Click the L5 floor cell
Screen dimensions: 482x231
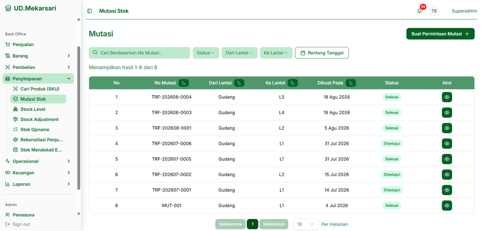click(x=282, y=97)
